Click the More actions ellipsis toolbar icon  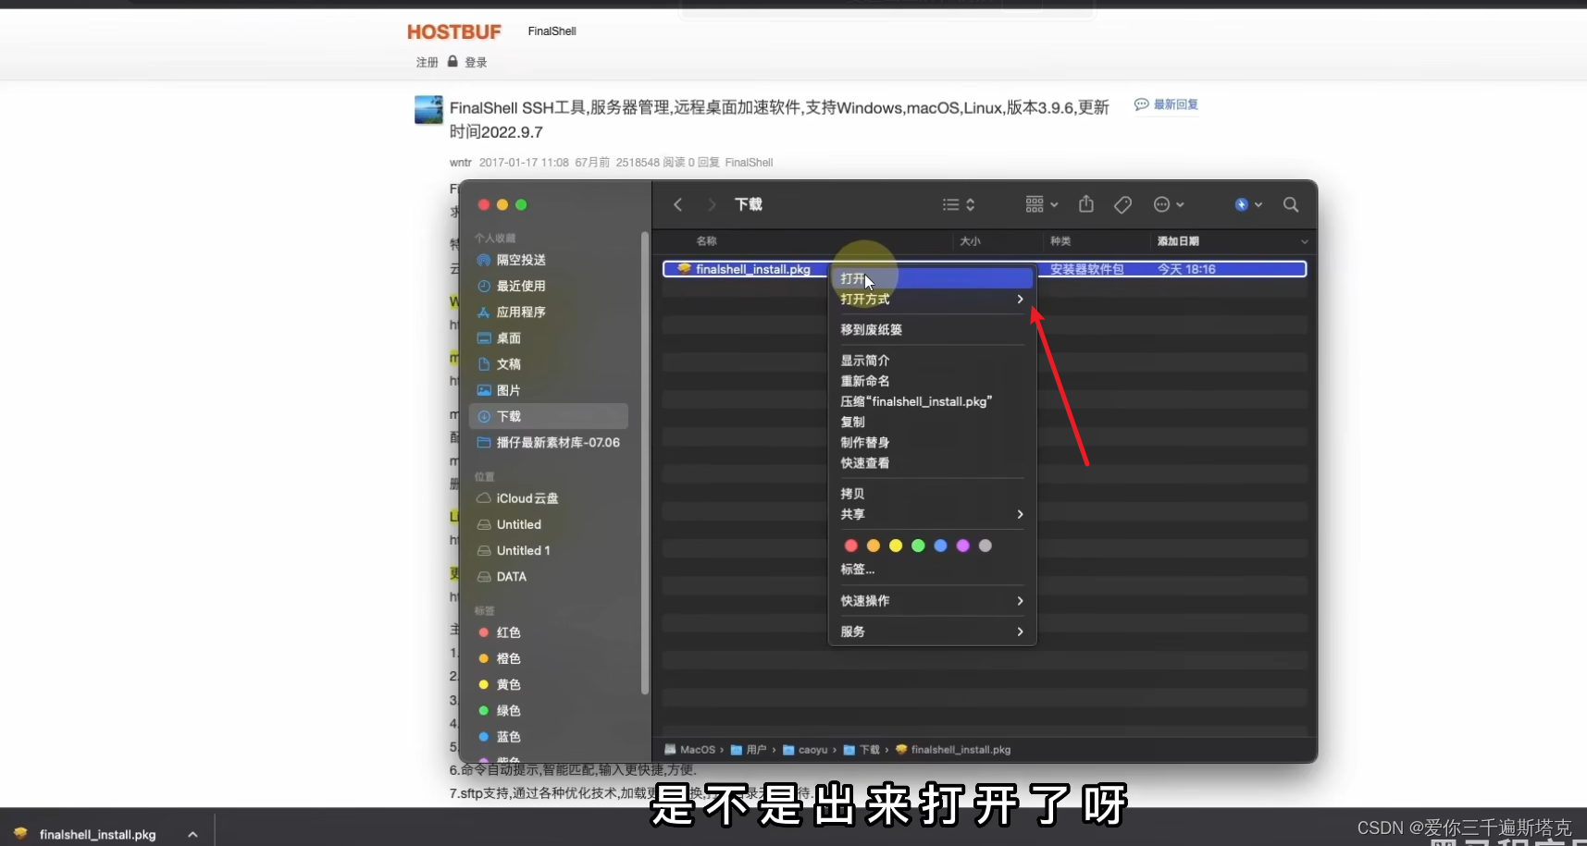coord(1164,204)
